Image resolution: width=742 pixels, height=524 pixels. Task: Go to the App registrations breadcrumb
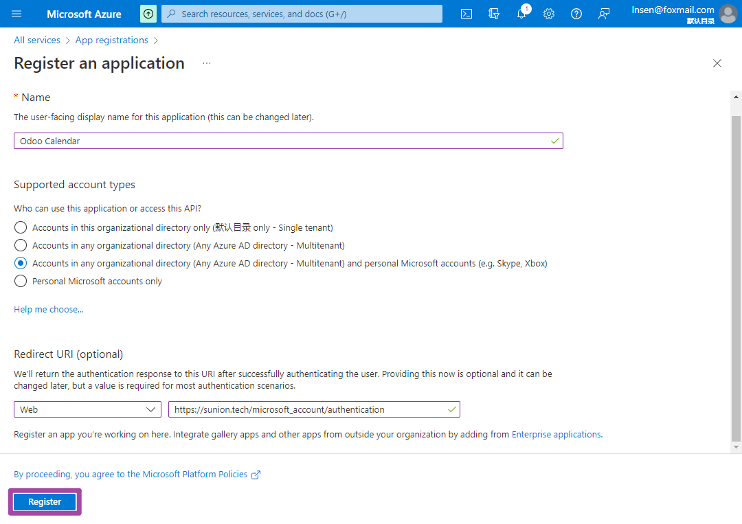(x=112, y=41)
